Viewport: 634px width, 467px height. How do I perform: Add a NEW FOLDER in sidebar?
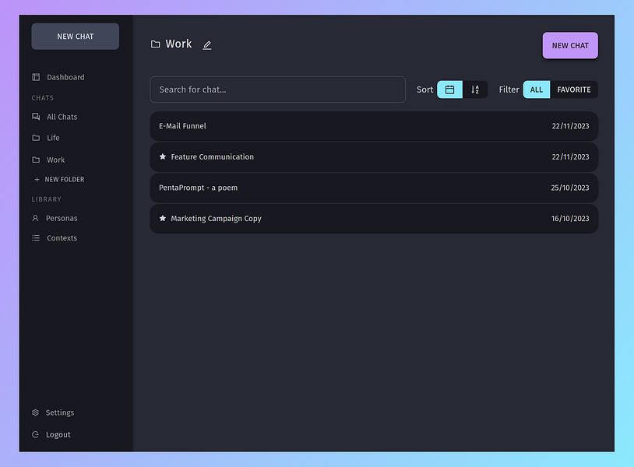click(x=59, y=179)
